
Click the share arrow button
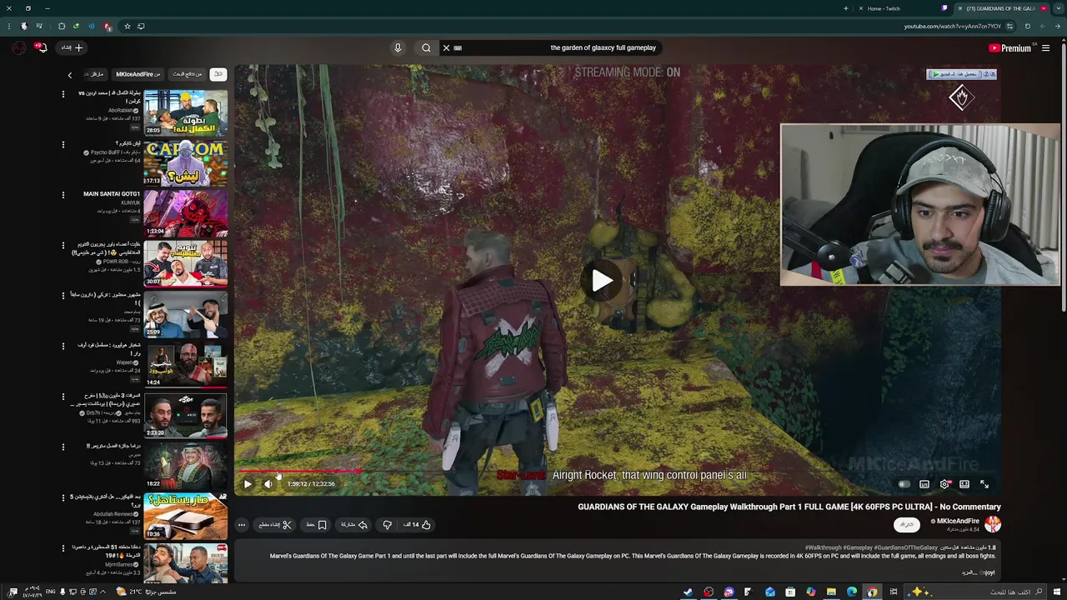pos(354,525)
